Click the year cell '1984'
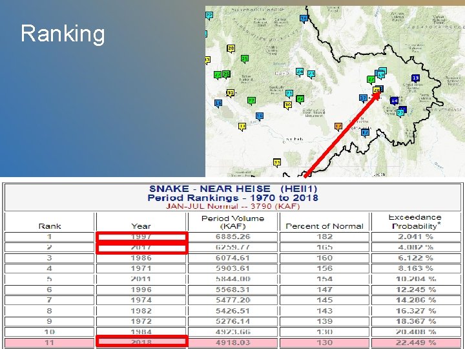This screenshot has width=465, height=349. click(x=141, y=332)
